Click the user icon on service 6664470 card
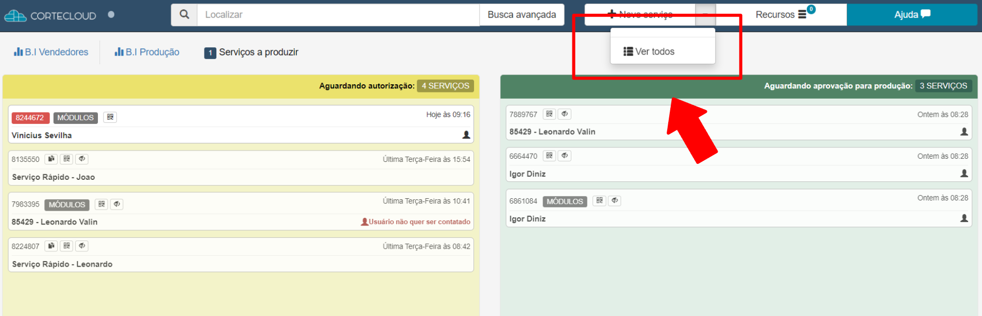 click(x=964, y=174)
